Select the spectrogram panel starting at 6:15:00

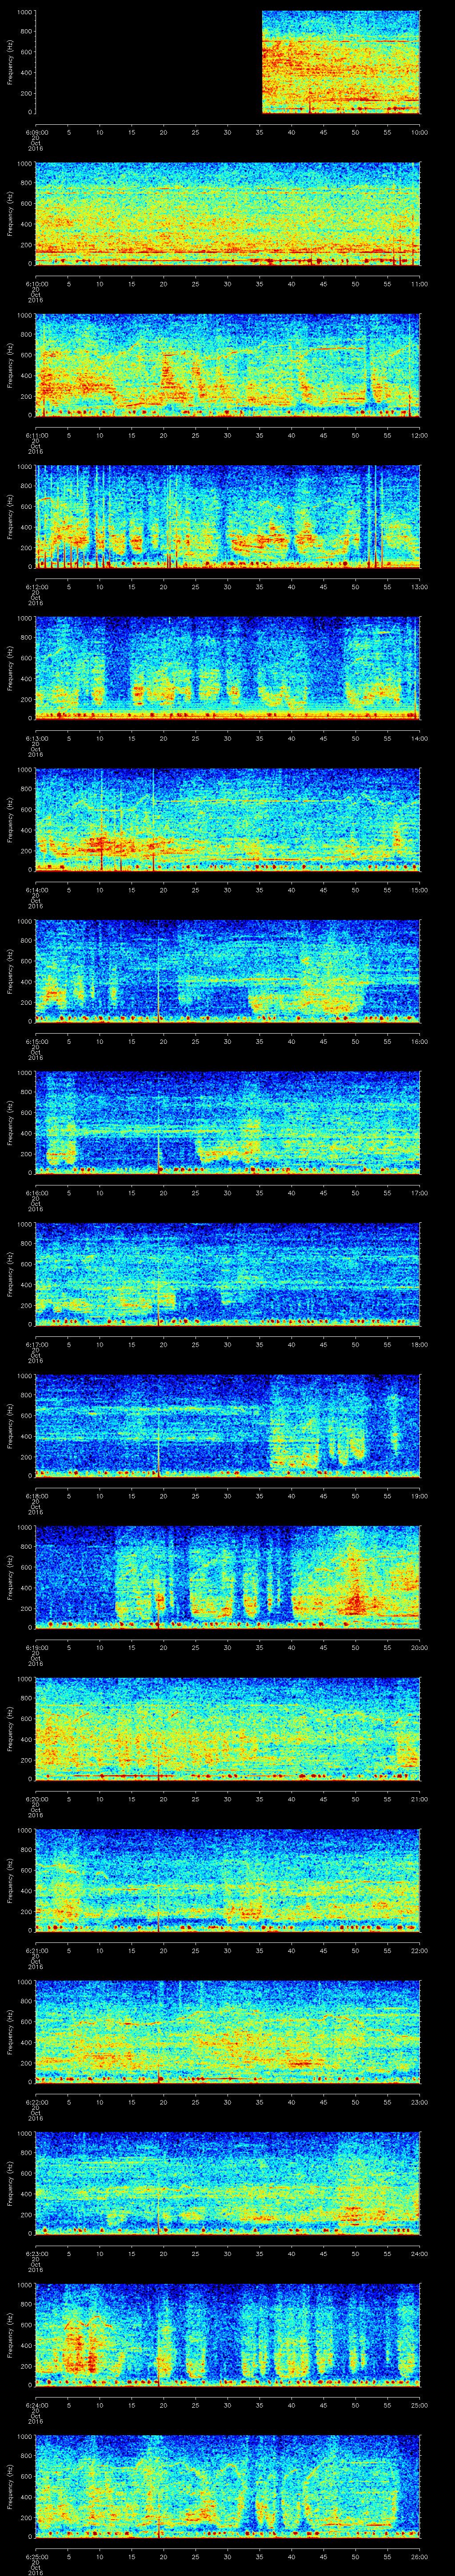(x=228, y=971)
